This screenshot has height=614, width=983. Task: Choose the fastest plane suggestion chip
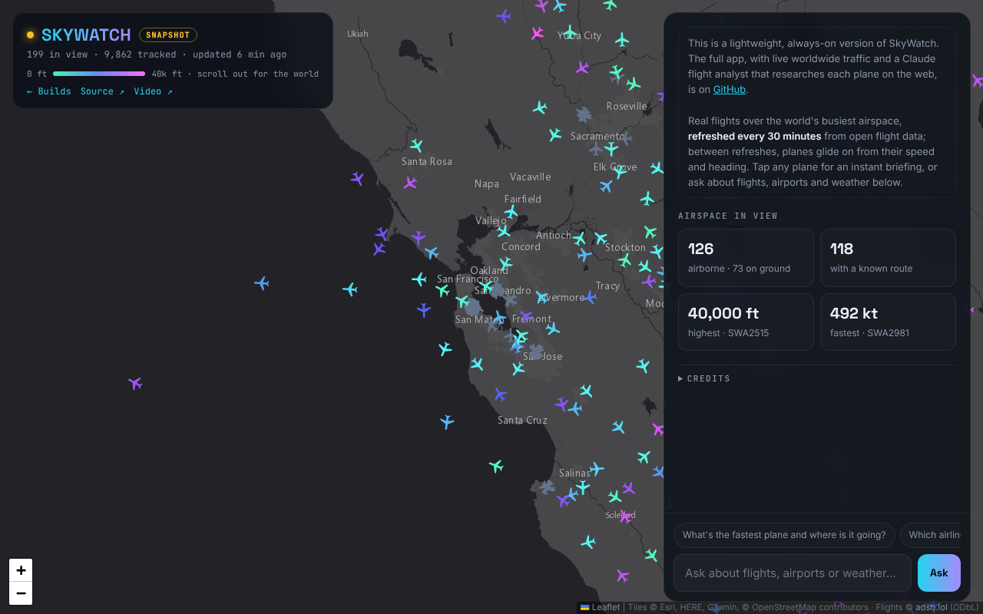tap(784, 535)
